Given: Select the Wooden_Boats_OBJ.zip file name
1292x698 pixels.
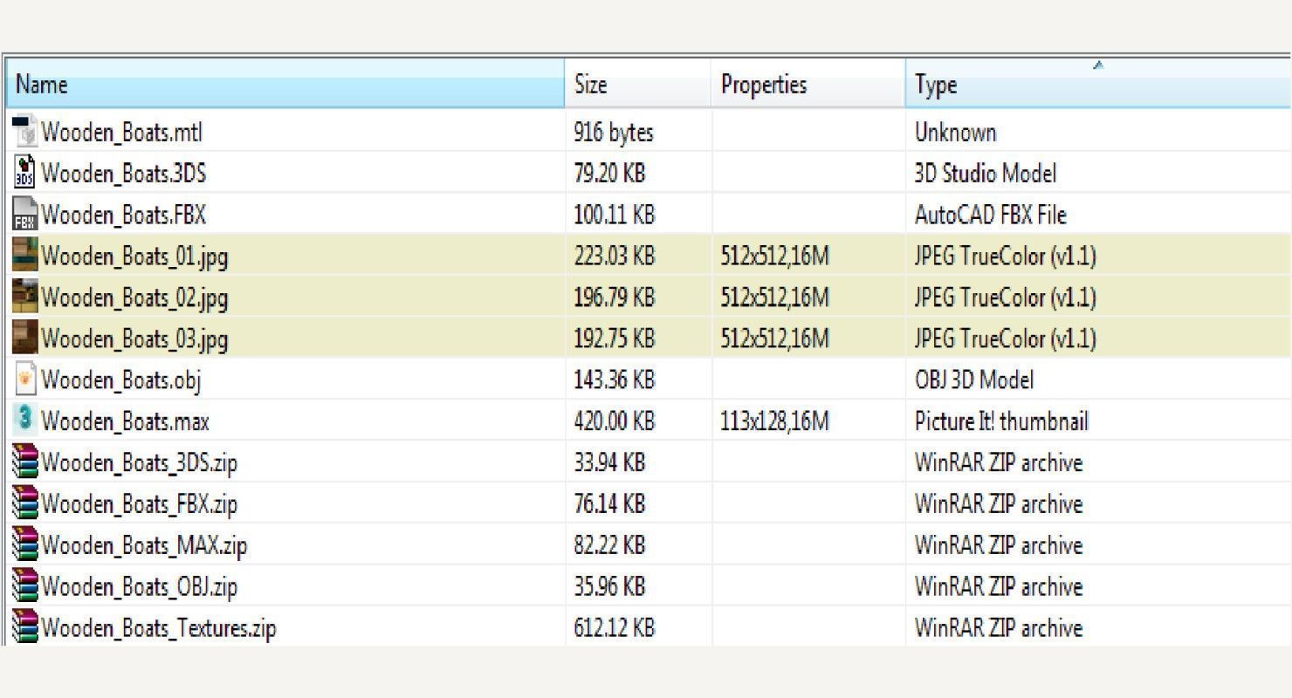Looking at the screenshot, I should coord(139,586).
